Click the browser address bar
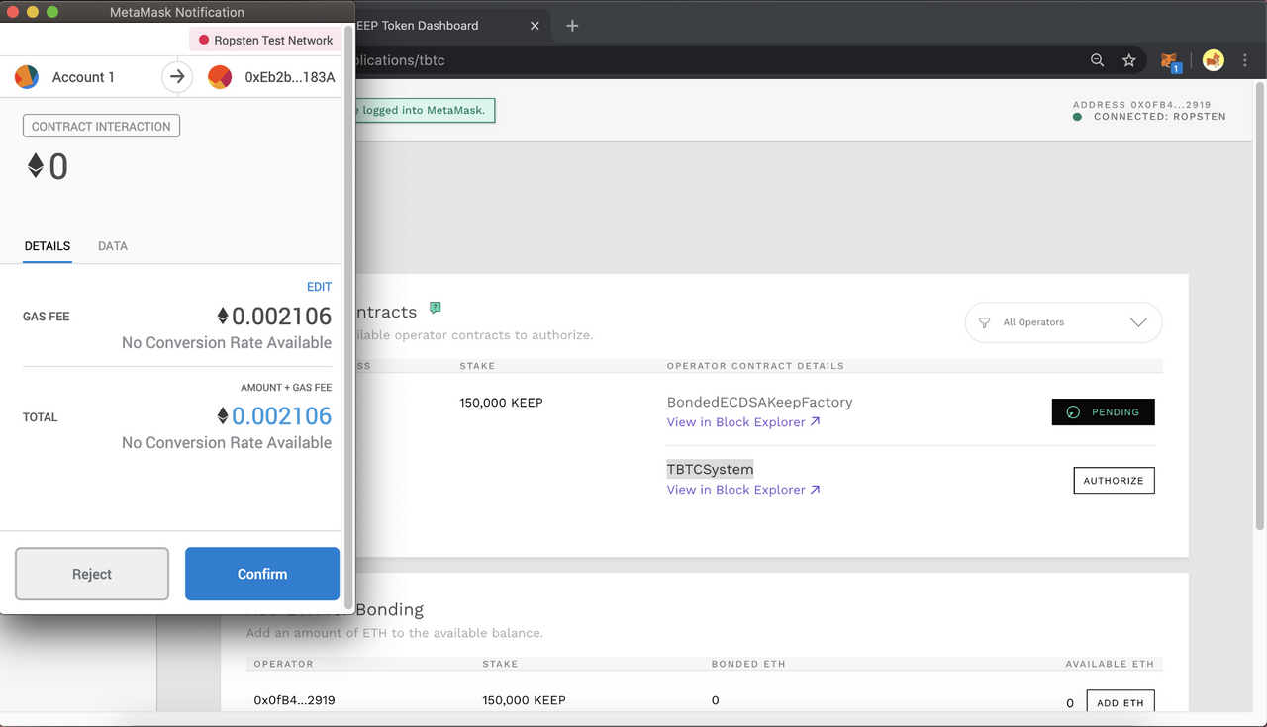This screenshot has height=727, width=1267. pos(713,60)
